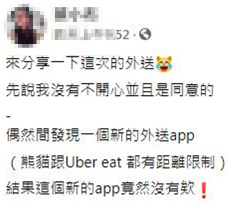
Task: Click the word app after 外送
Action: 182,136
